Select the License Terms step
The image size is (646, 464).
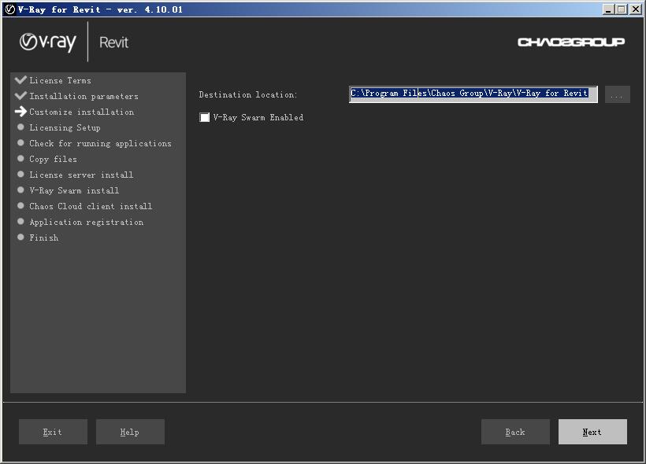[x=60, y=81]
